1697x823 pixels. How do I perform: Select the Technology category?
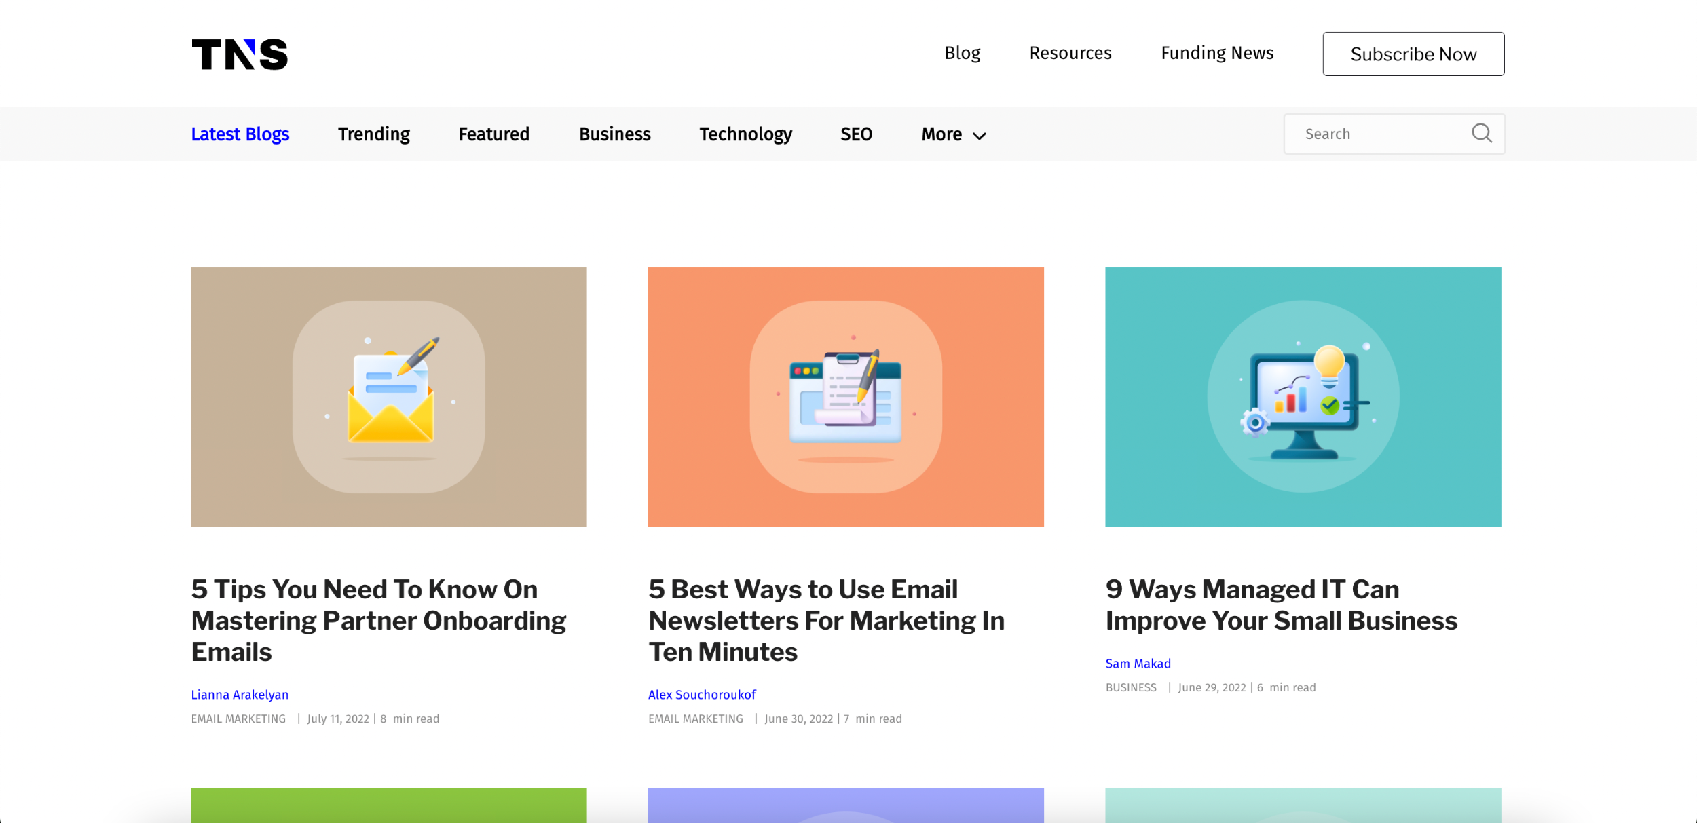pyautogui.click(x=745, y=134)
